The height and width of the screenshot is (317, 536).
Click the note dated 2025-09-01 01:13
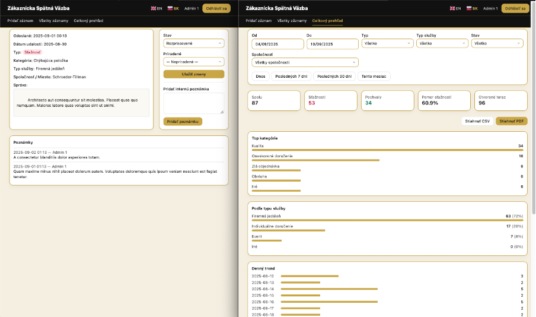(119, 172)
